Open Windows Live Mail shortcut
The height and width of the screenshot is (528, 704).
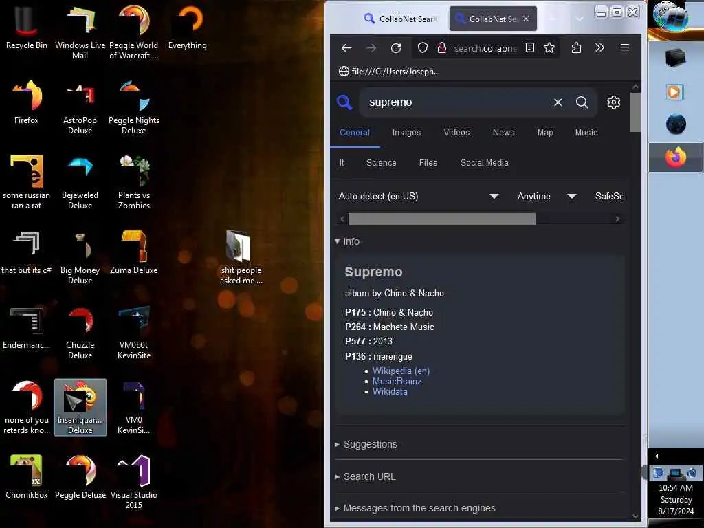coord(80,33)
